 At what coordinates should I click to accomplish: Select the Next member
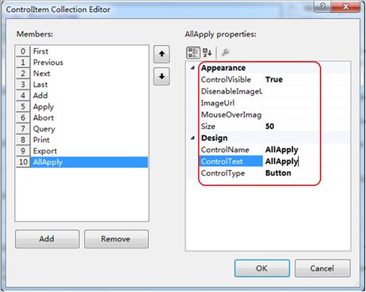[82, 74]
